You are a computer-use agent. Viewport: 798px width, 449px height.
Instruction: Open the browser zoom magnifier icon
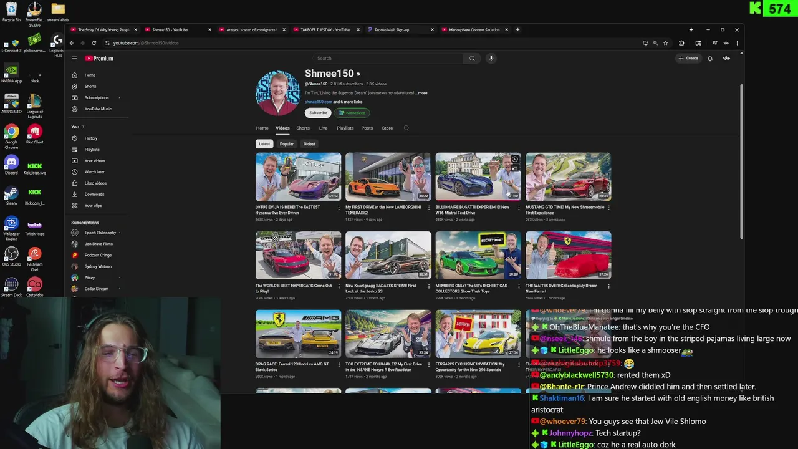tap(655, 43)
